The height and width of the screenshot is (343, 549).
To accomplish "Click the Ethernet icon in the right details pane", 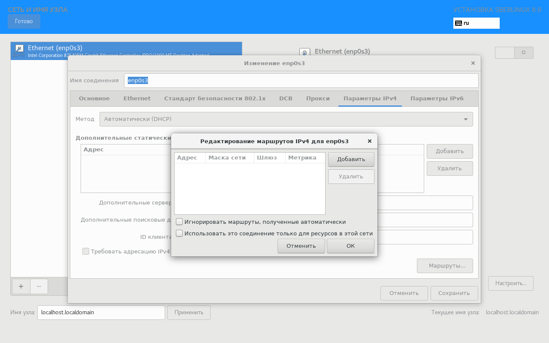I will point(305,53).
